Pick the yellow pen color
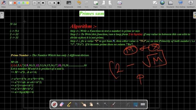The image size is (196, 110). pyautogui.click(x=28, y=3)
